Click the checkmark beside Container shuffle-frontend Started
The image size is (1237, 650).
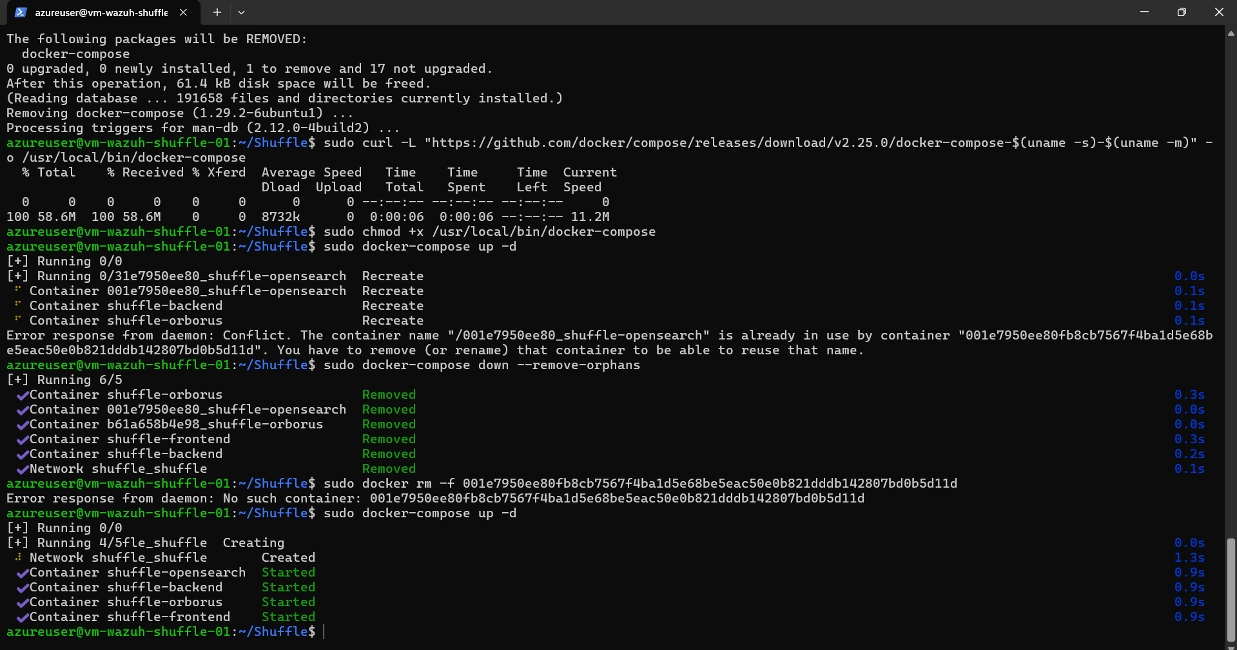[x=23, y=617]
